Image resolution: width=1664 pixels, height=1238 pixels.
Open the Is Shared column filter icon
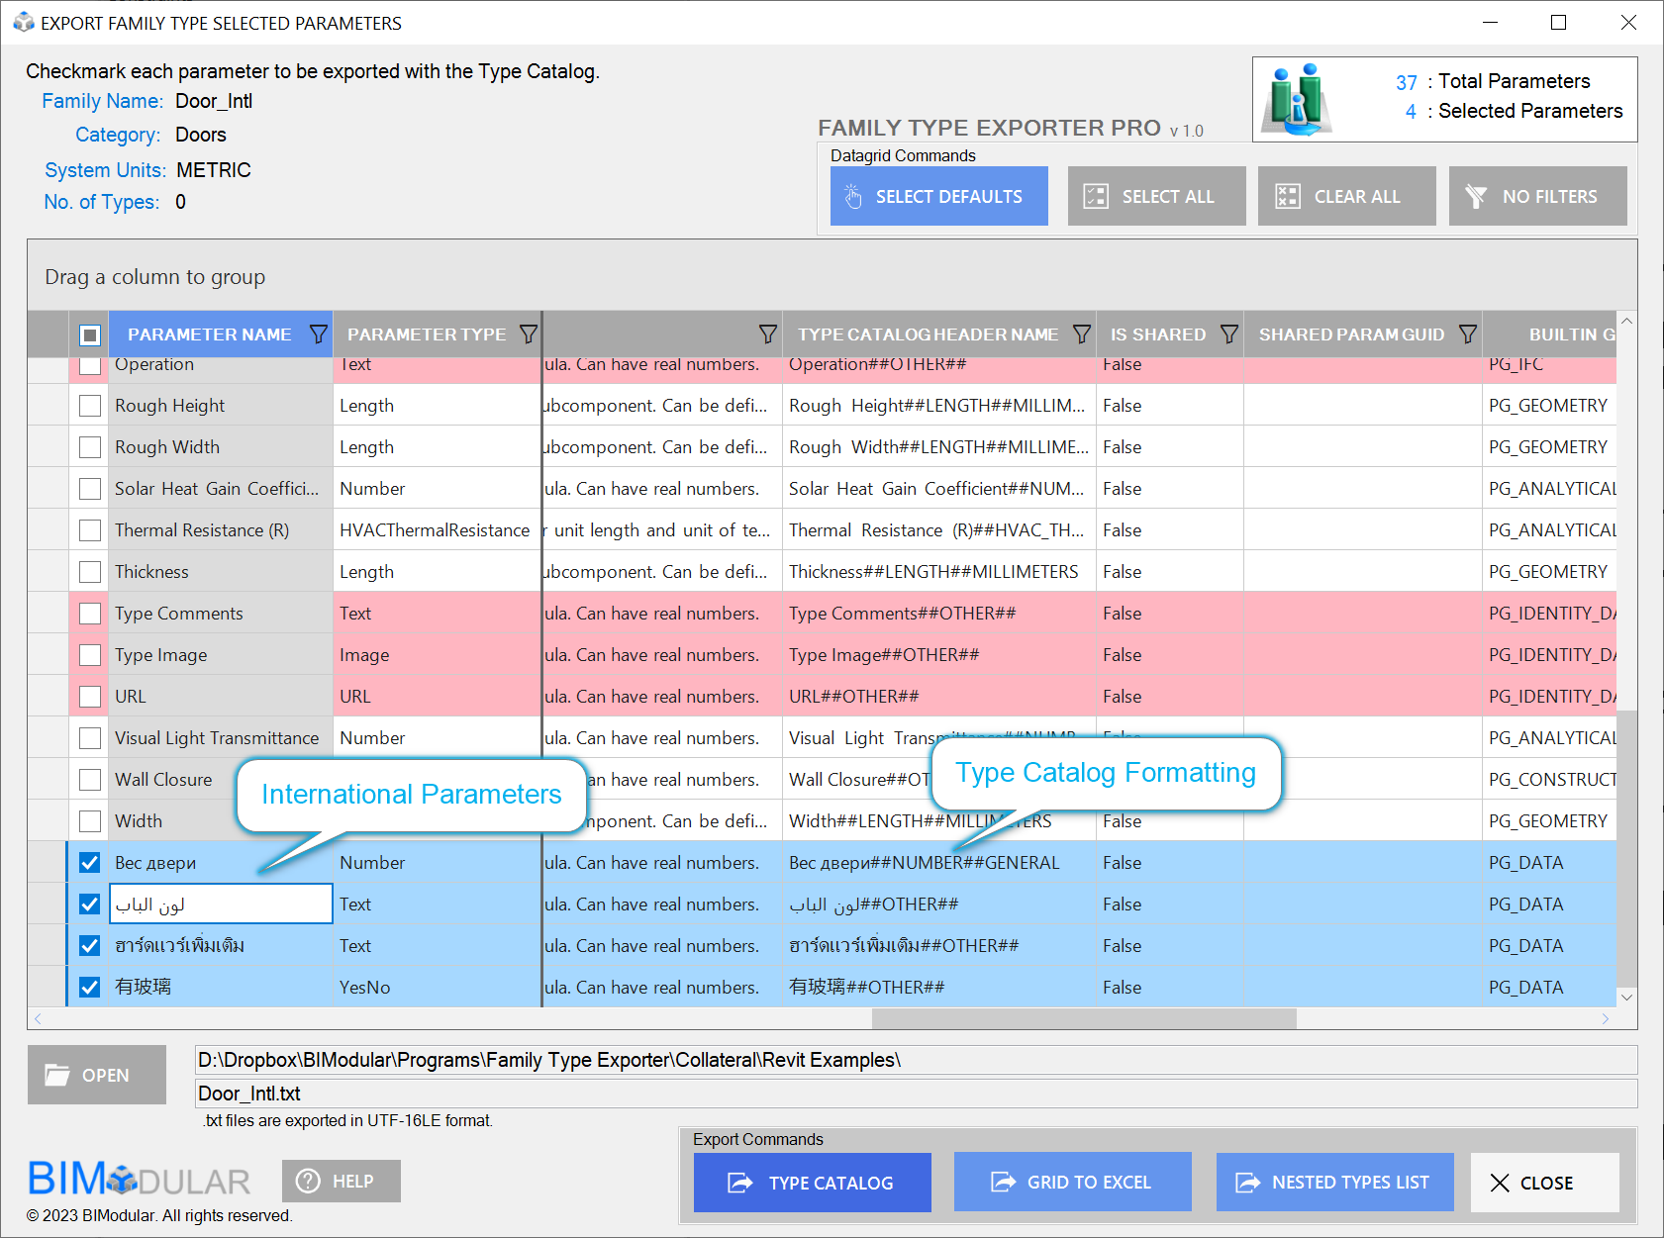tap(1229, 334)
